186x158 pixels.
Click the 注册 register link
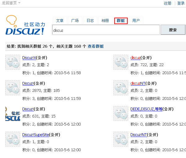(167, 3)
